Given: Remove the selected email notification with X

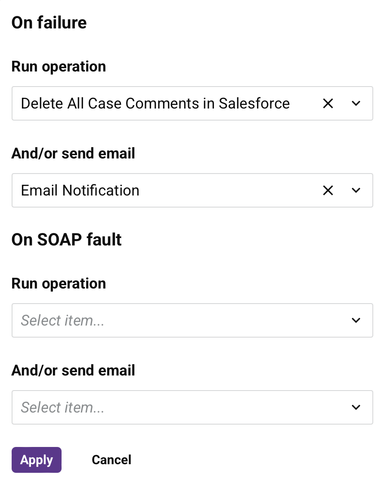Looking at the screenshot, I should tap(328, 190).
